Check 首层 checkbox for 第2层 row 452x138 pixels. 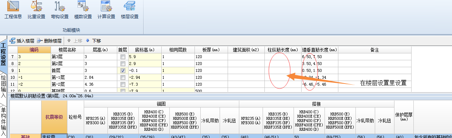pos(123,64)
